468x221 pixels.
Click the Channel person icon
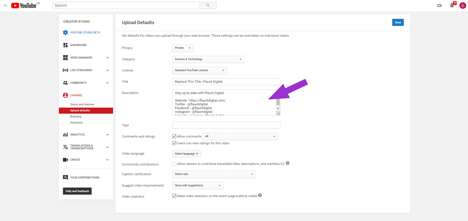point(65,95)
